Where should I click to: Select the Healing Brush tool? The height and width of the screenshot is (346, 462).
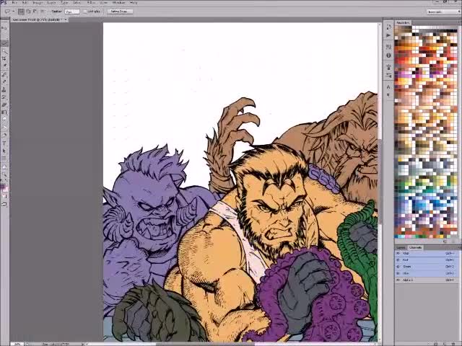tap(4, 74)
